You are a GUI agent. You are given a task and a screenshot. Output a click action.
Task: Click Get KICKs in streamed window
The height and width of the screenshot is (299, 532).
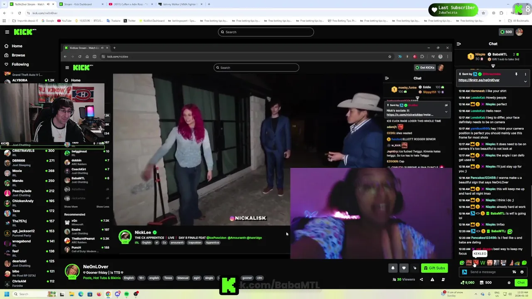pyautogui.click(x=425, y=68)
